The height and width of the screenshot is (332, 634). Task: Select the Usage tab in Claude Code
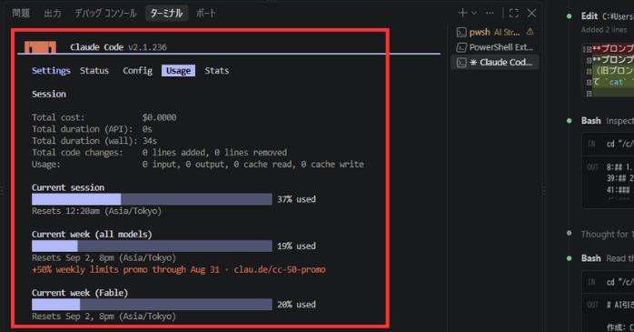pos(178,70)
